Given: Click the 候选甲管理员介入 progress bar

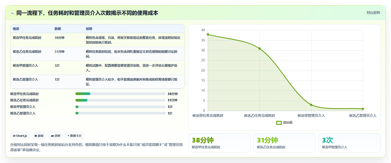Looking at the screenshot, I should coord(120,107).
